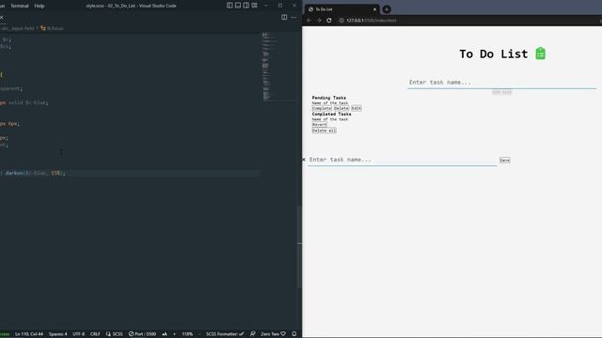Click Zero Two heart status item

pyautogui.click(x=273, y=334)
